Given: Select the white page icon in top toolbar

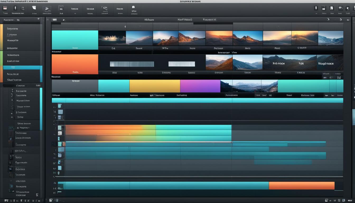Looking at the screenshot, I should (x=34, y=8).
